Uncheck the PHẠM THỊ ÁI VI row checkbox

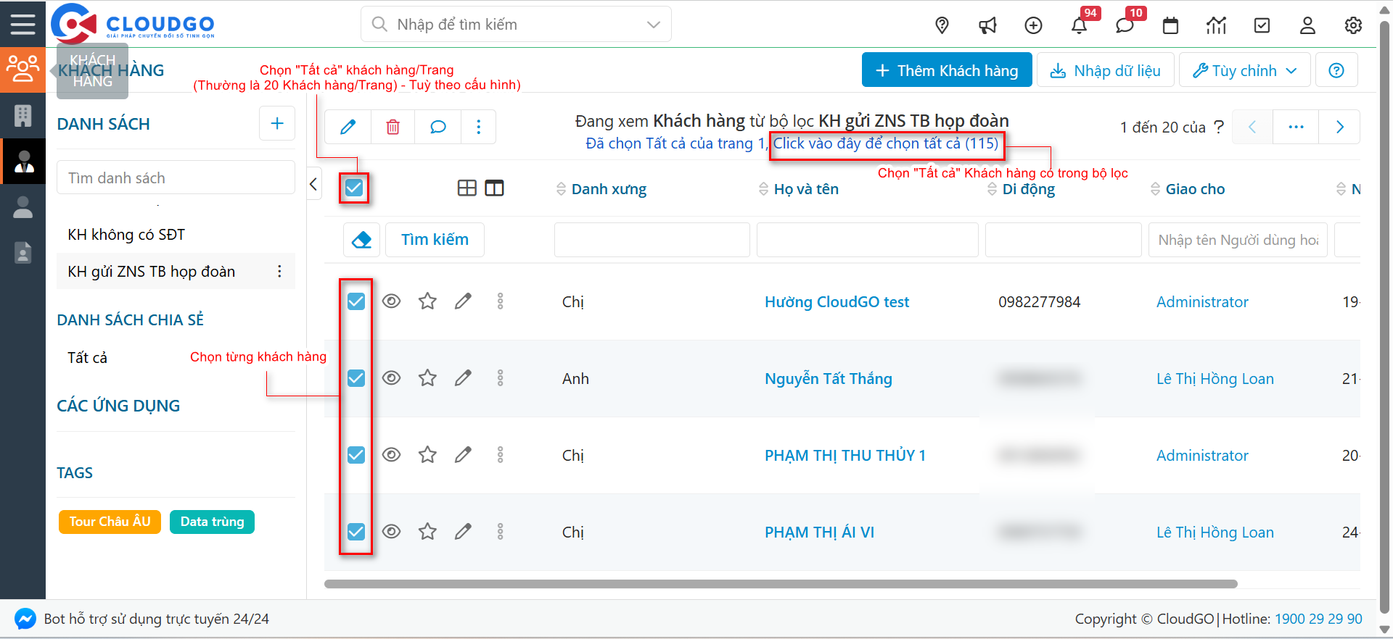tap(356, 532)
